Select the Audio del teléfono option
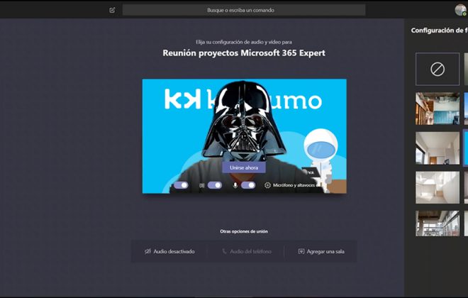The width and height of the screenshot is (468, 298). pyautogui.click(x=247, y=251)
